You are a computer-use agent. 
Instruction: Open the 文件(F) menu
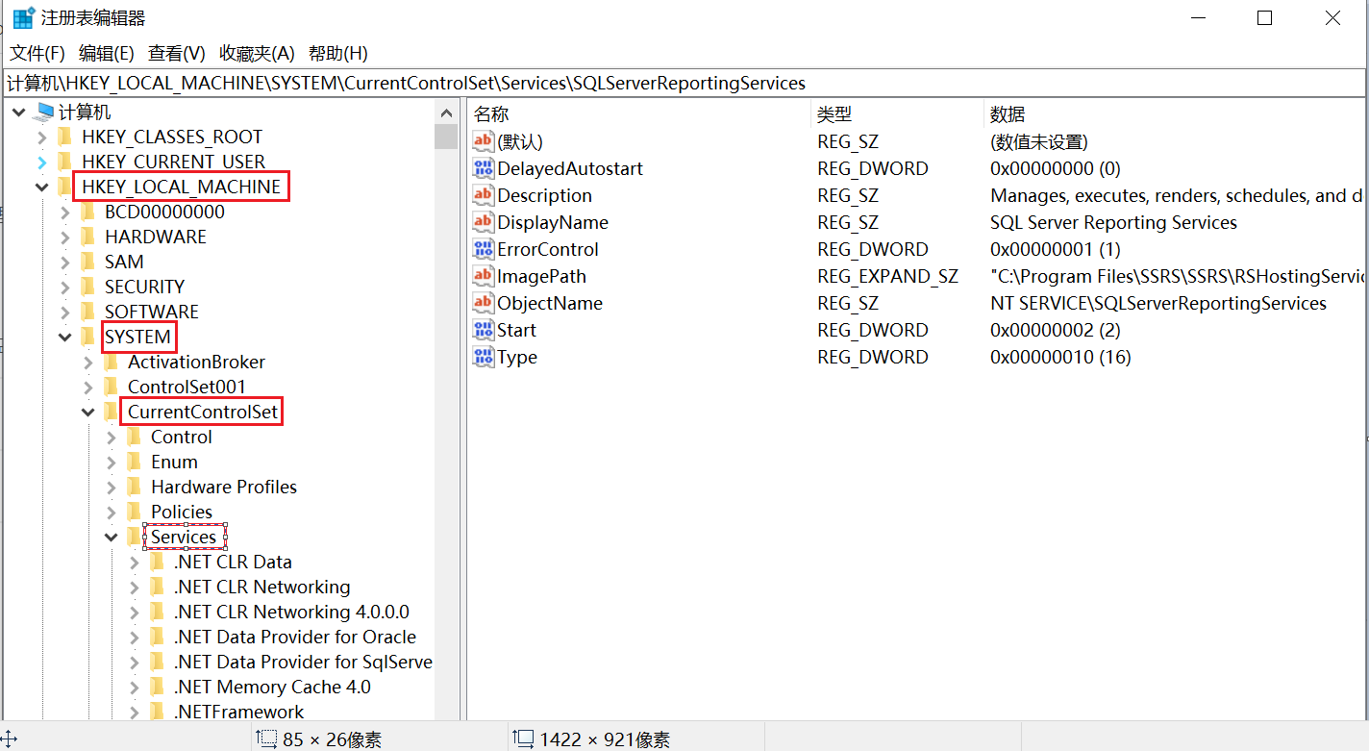pos(37,53)
